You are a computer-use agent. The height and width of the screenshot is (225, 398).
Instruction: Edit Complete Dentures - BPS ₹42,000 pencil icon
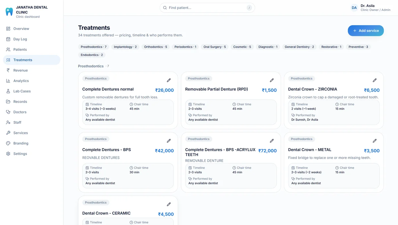pos(169,141)
